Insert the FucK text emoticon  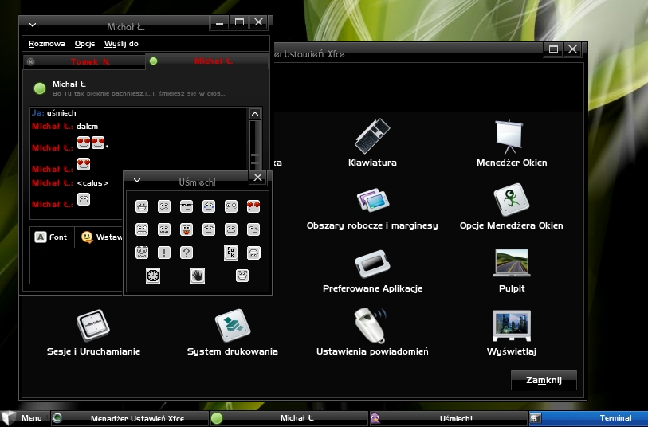(x=231, y=253)
